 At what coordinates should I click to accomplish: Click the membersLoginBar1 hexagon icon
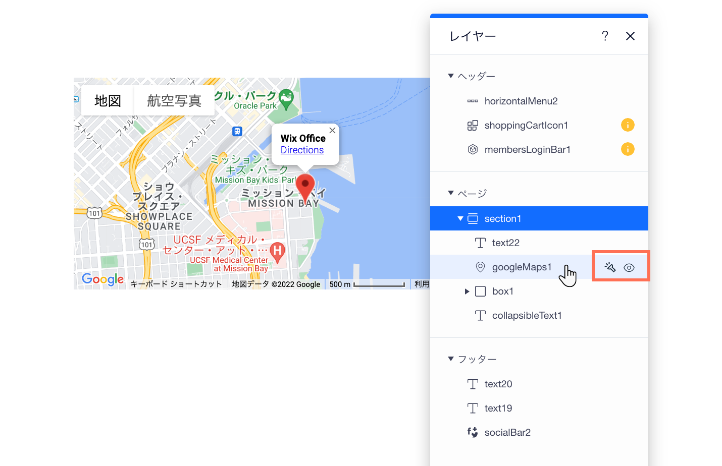pyautogui.click(x=473, y=149)
